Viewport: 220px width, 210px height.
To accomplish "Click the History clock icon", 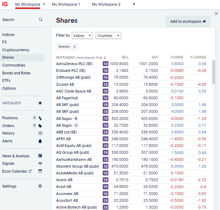I will pos(40,133).
